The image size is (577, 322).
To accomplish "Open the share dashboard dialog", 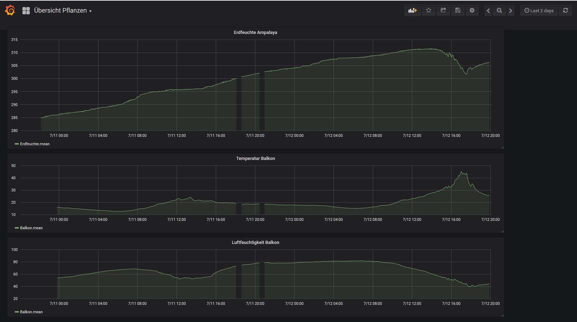I will click(x=443, y=10).
